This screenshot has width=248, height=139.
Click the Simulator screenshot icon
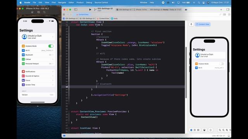[38, 12]
